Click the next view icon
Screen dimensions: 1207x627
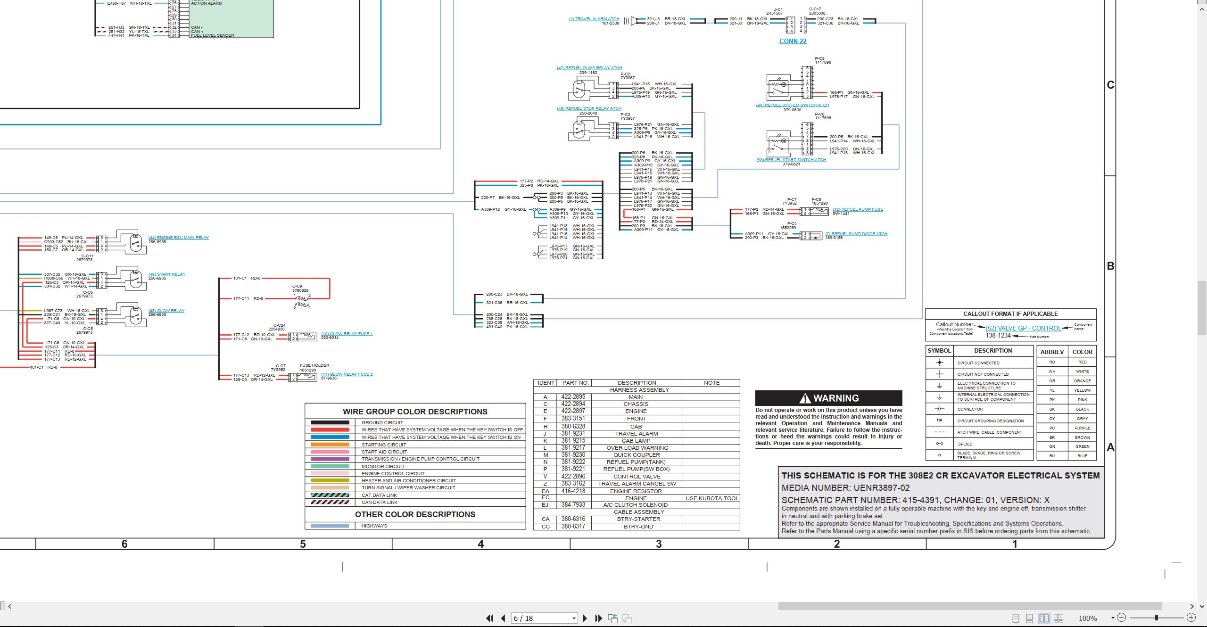[627, 618]
